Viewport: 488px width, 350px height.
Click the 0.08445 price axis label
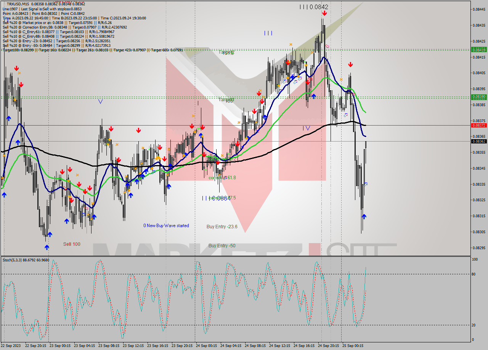coord(479,9)
